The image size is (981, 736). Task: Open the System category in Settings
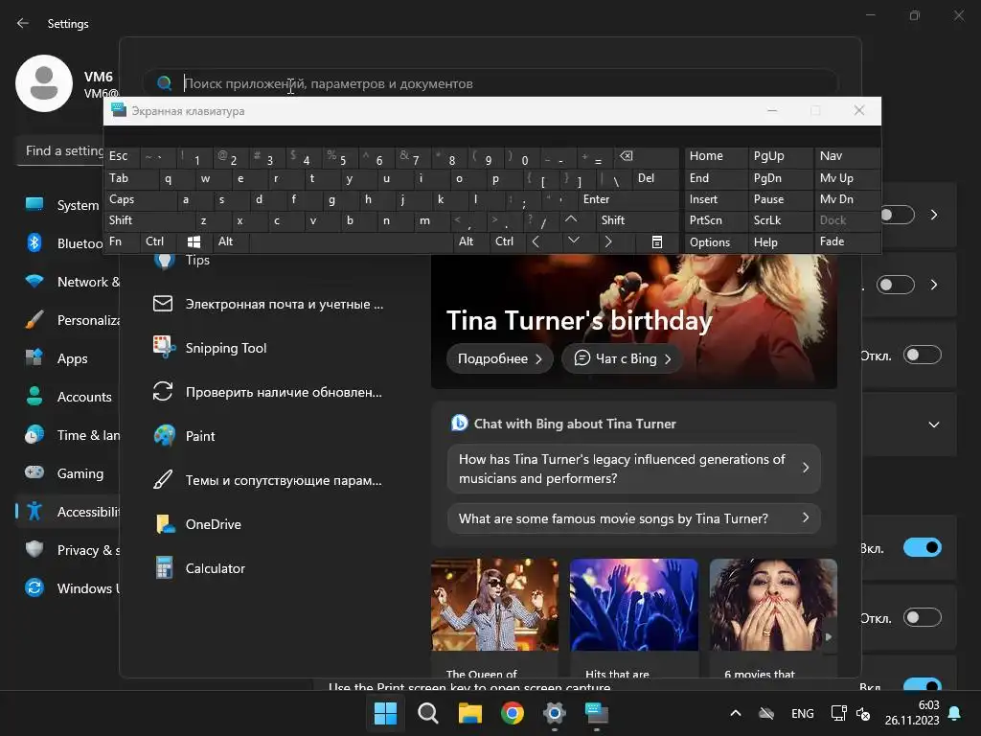point(68,205)
